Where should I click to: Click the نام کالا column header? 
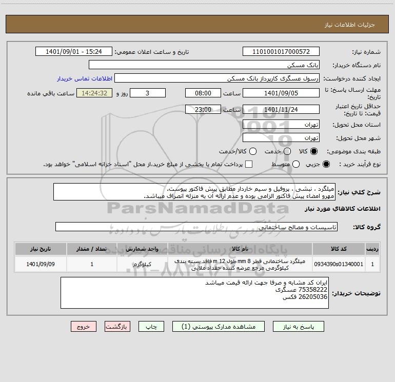[x=240, y=249]
